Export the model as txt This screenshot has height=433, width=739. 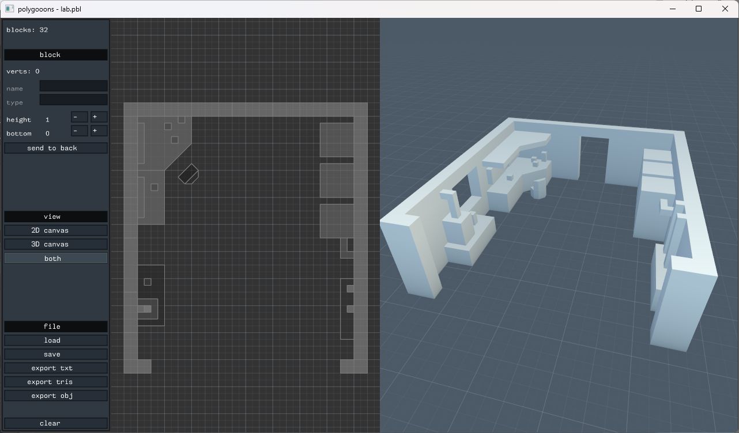click(x=56, y=368)
